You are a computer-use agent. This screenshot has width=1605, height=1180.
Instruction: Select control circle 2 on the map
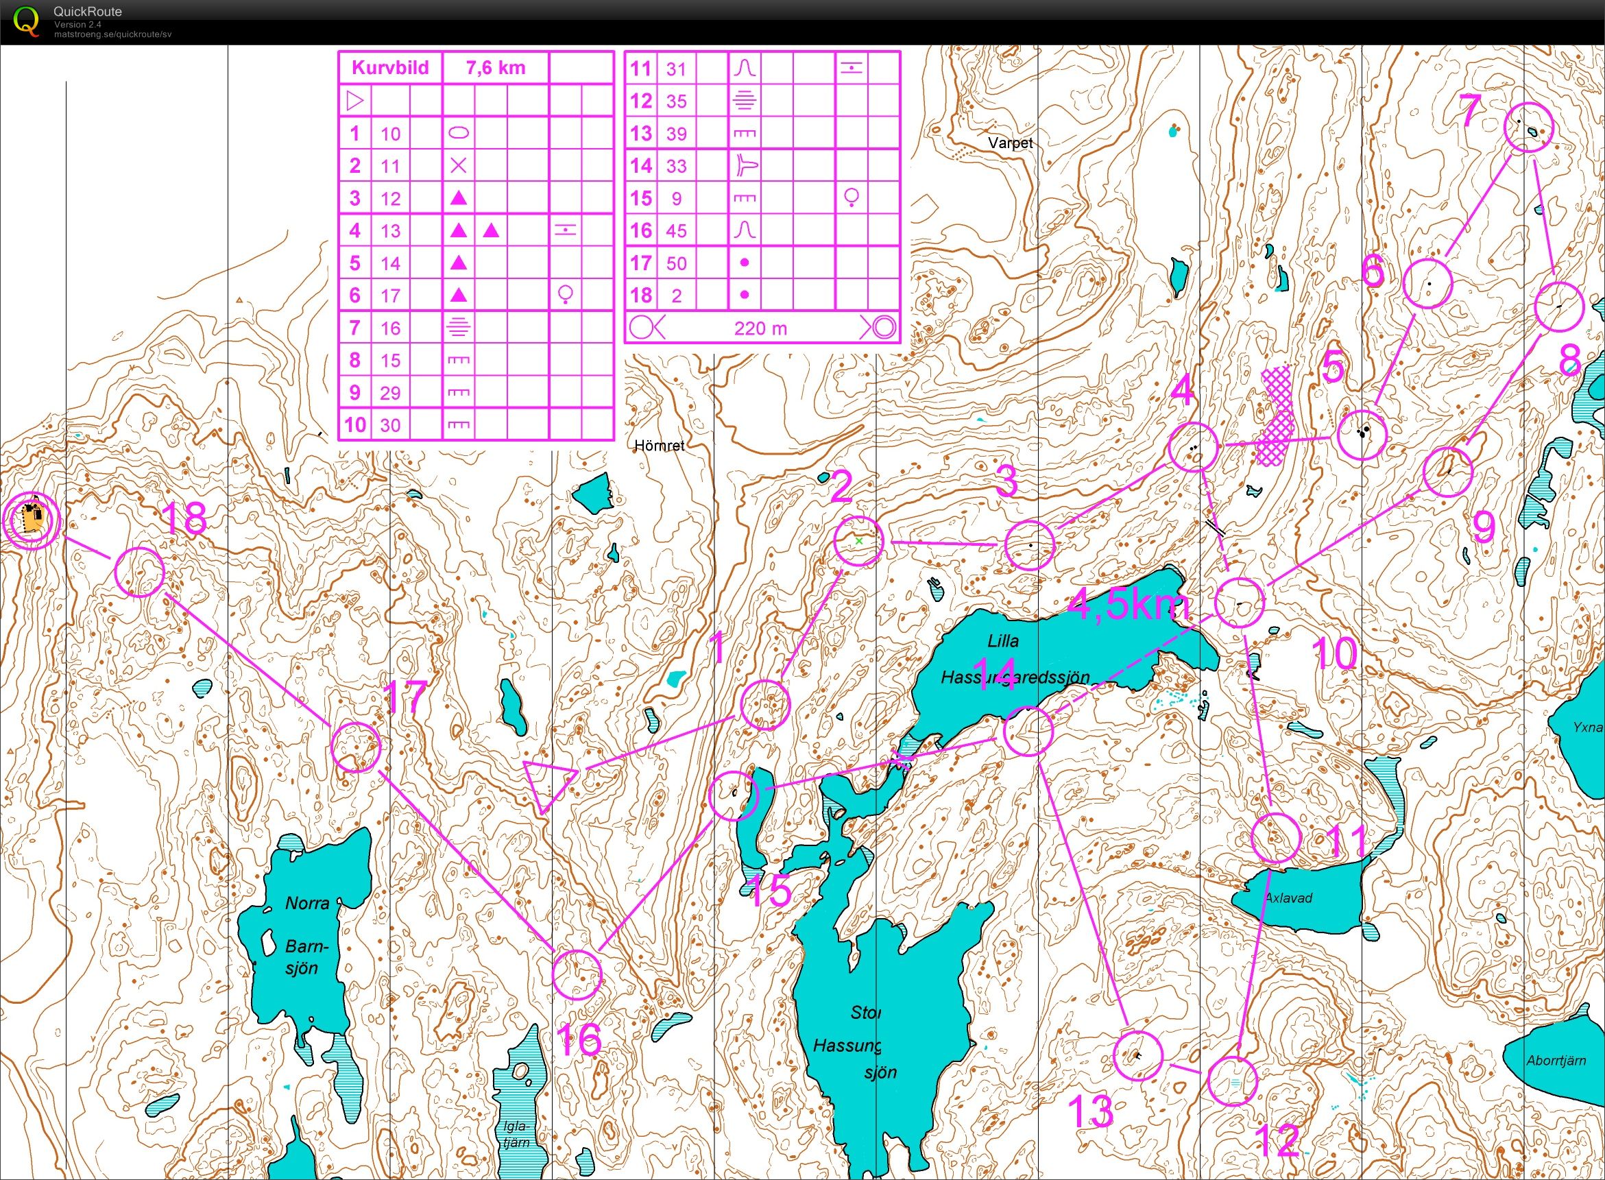pyautogui.click(x=858, y=542)
